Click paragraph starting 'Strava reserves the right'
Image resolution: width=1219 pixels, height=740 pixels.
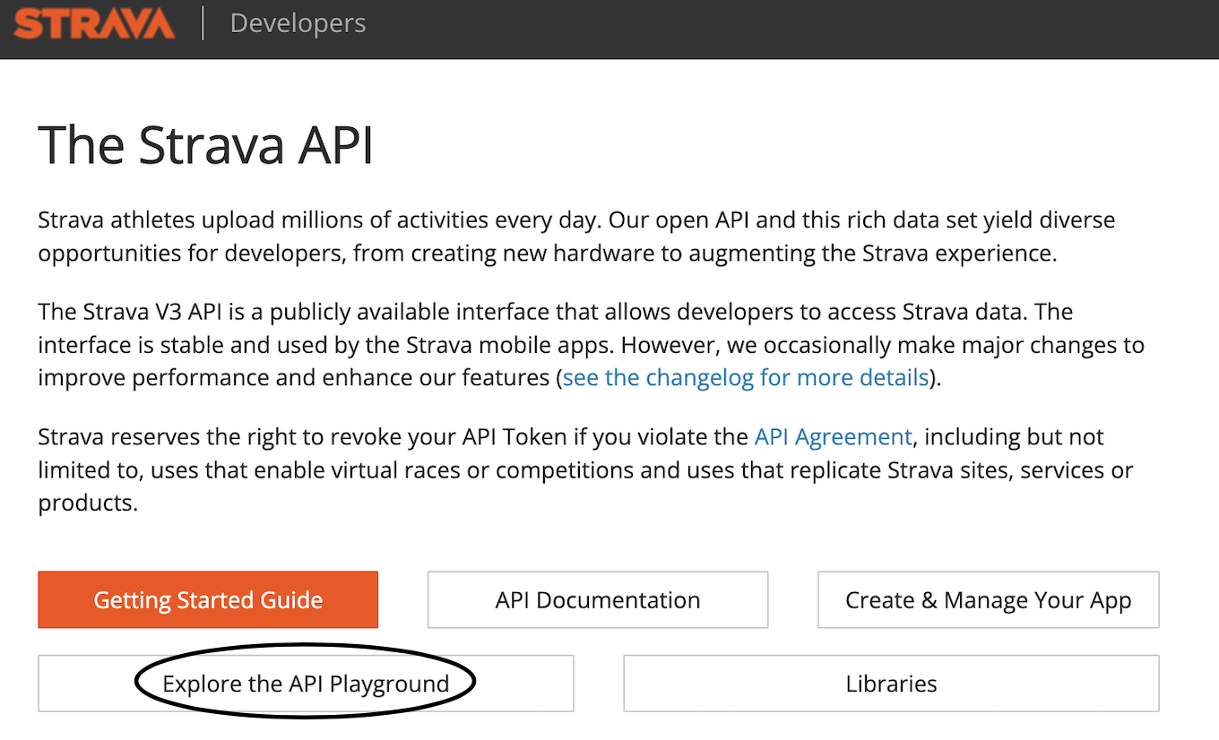pyautogui.click(x=585, y=469)
